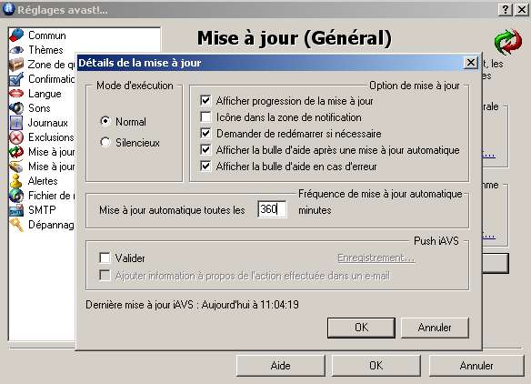This screenshot has width=531, height=384.
Task: Select the Alertes pawn icon
Action: coord(16,181)
